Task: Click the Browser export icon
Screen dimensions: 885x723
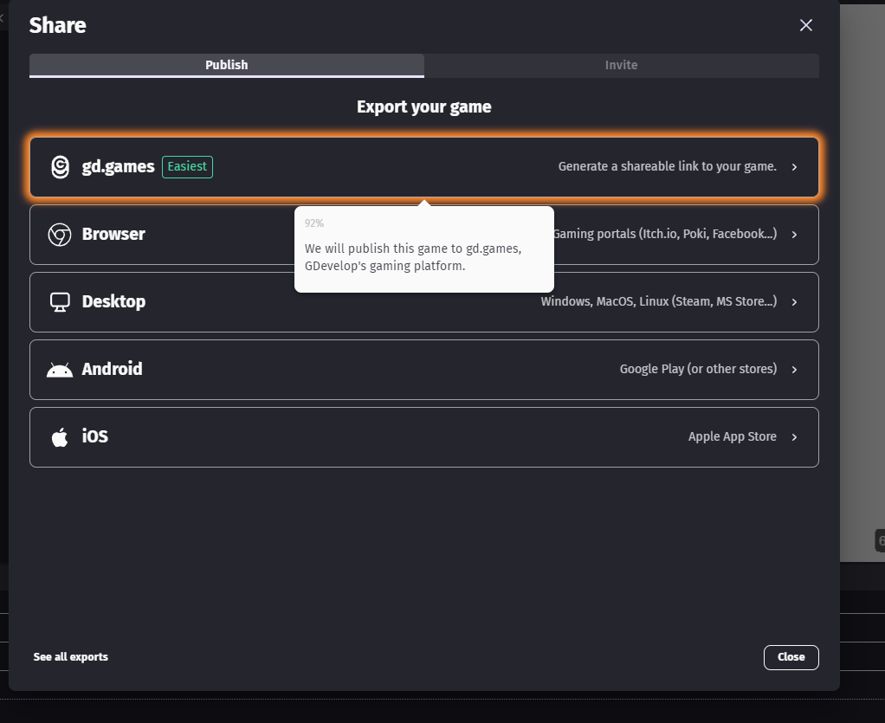Action: [x=60, y=234]
